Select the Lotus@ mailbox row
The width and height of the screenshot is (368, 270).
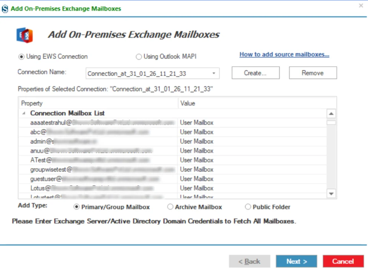click(172, 188)
